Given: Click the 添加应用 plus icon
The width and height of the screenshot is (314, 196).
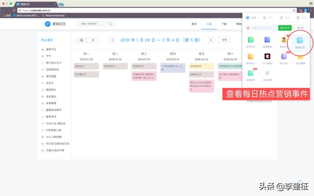Looking at the screenshot, I should (x=267, y=73).
